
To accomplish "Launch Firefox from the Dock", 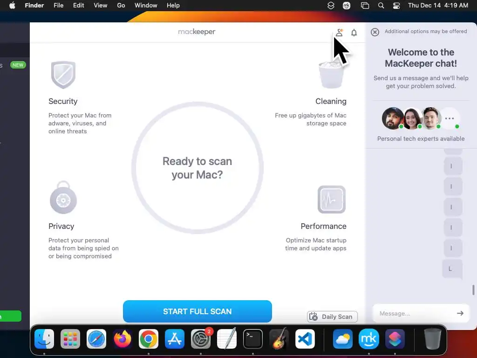I will pos(123,339).
